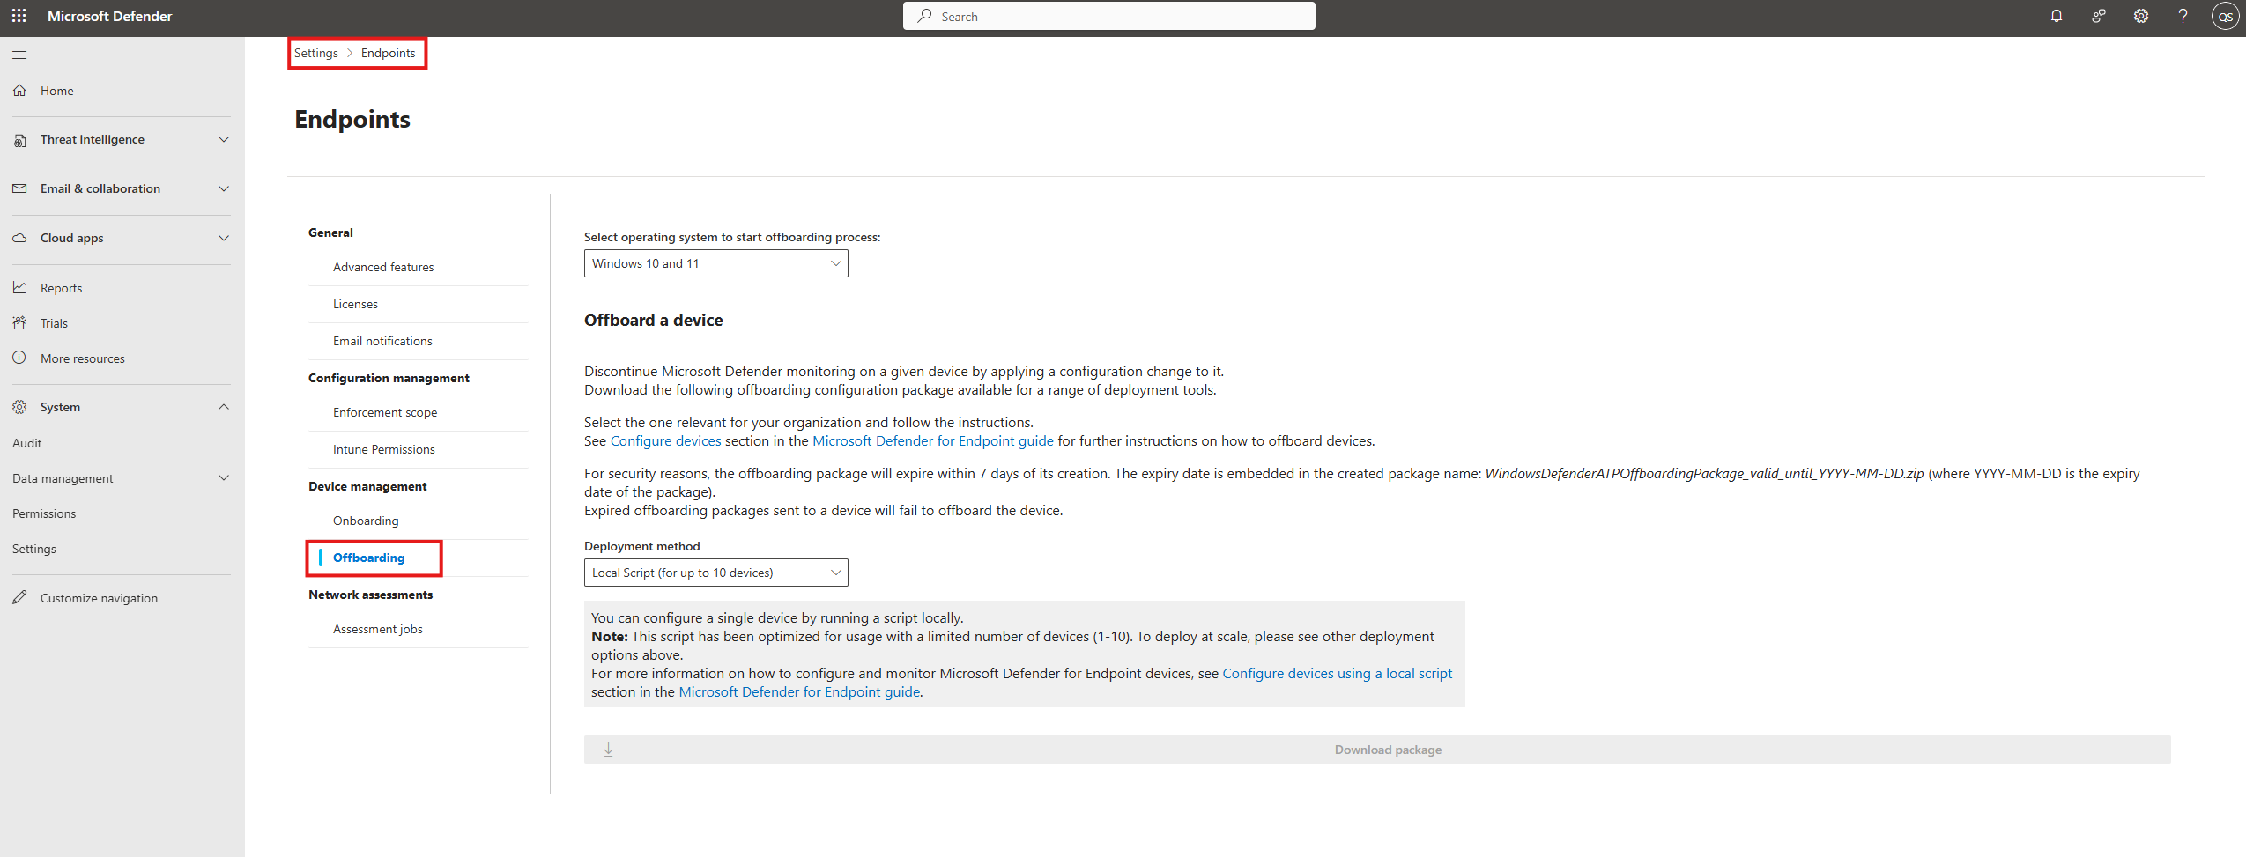Click the Device management heading
The width and height of the screenshot is (2246, 857).
[367, 486]
